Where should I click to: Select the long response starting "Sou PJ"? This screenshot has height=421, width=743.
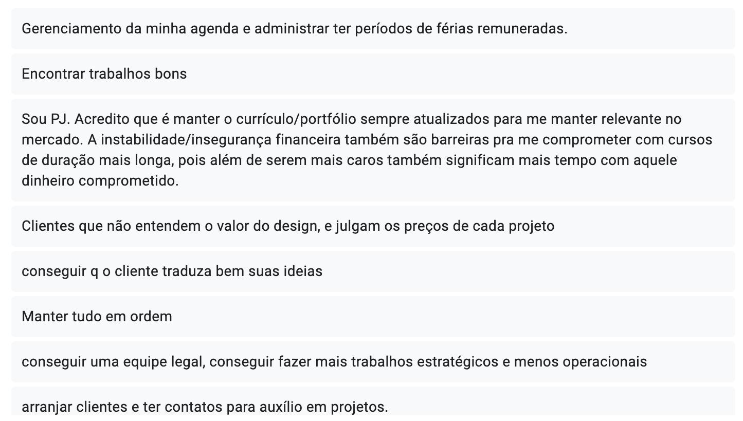pyautogui.click(x=372, y=150)
